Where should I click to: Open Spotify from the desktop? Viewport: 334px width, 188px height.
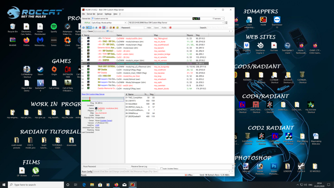pyautogui.click(x=54, y=27)
